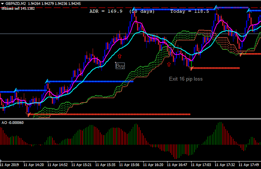Click the 'AO -0.000060' indicator label

(x=13, y=123)
